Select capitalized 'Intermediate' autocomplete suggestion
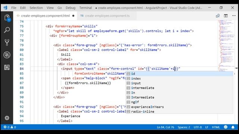Viewport: 239px width, 134px height. point(180,97)
